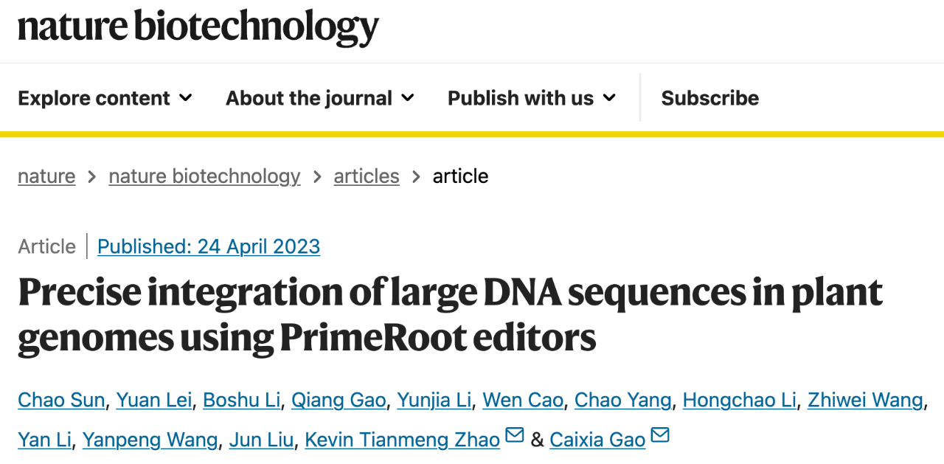Click Kevin Tianmeng Zhao author link
Screen dimensions: 944x464
coord(402,440)
